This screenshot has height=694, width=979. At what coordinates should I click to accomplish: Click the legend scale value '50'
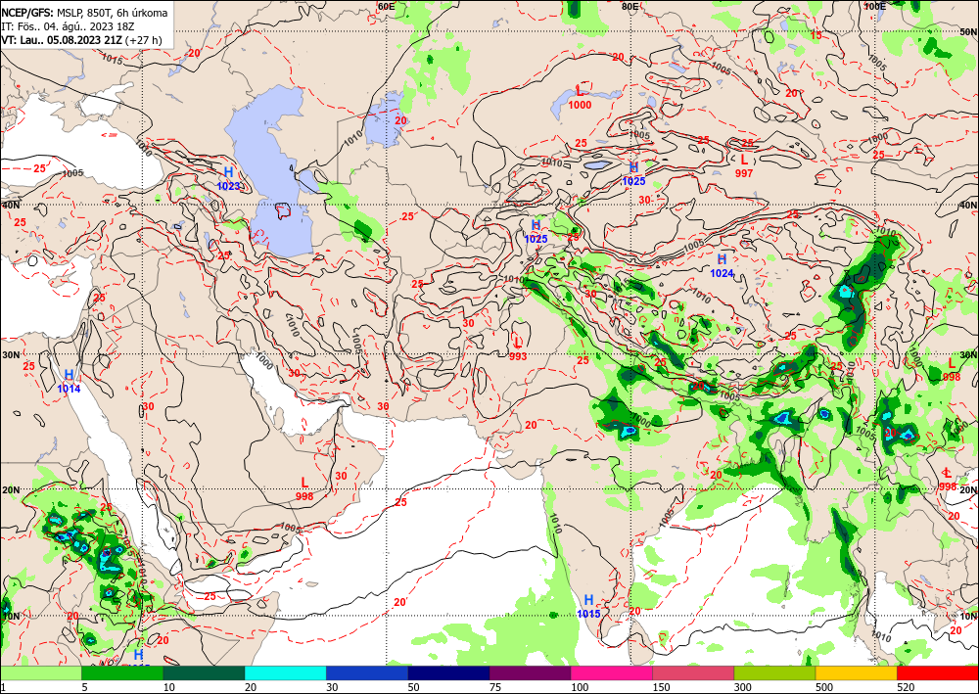[x=414, y=688]
